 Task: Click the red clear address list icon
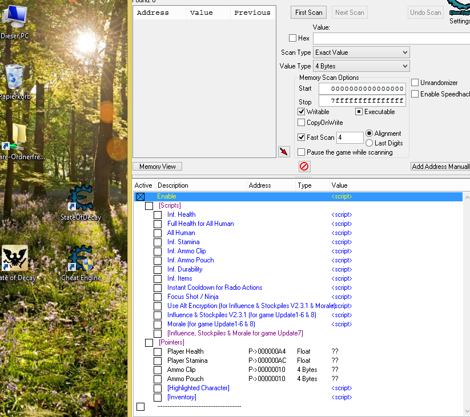304,166
